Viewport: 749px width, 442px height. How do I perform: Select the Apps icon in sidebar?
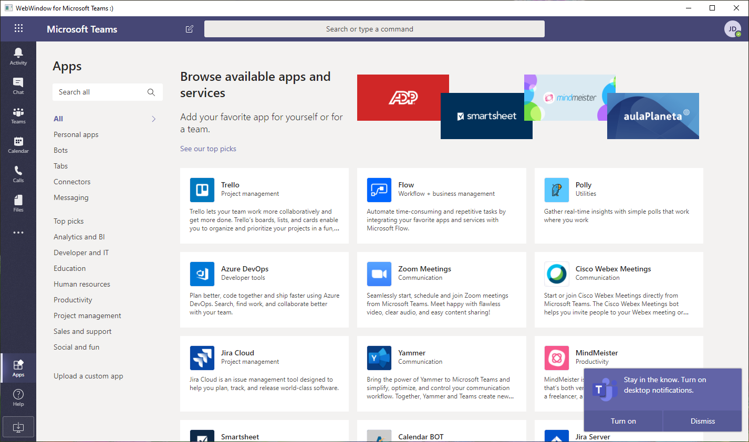point(18,368)
